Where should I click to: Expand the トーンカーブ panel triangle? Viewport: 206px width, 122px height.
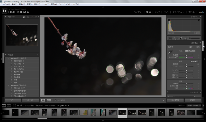coord(200,92)
